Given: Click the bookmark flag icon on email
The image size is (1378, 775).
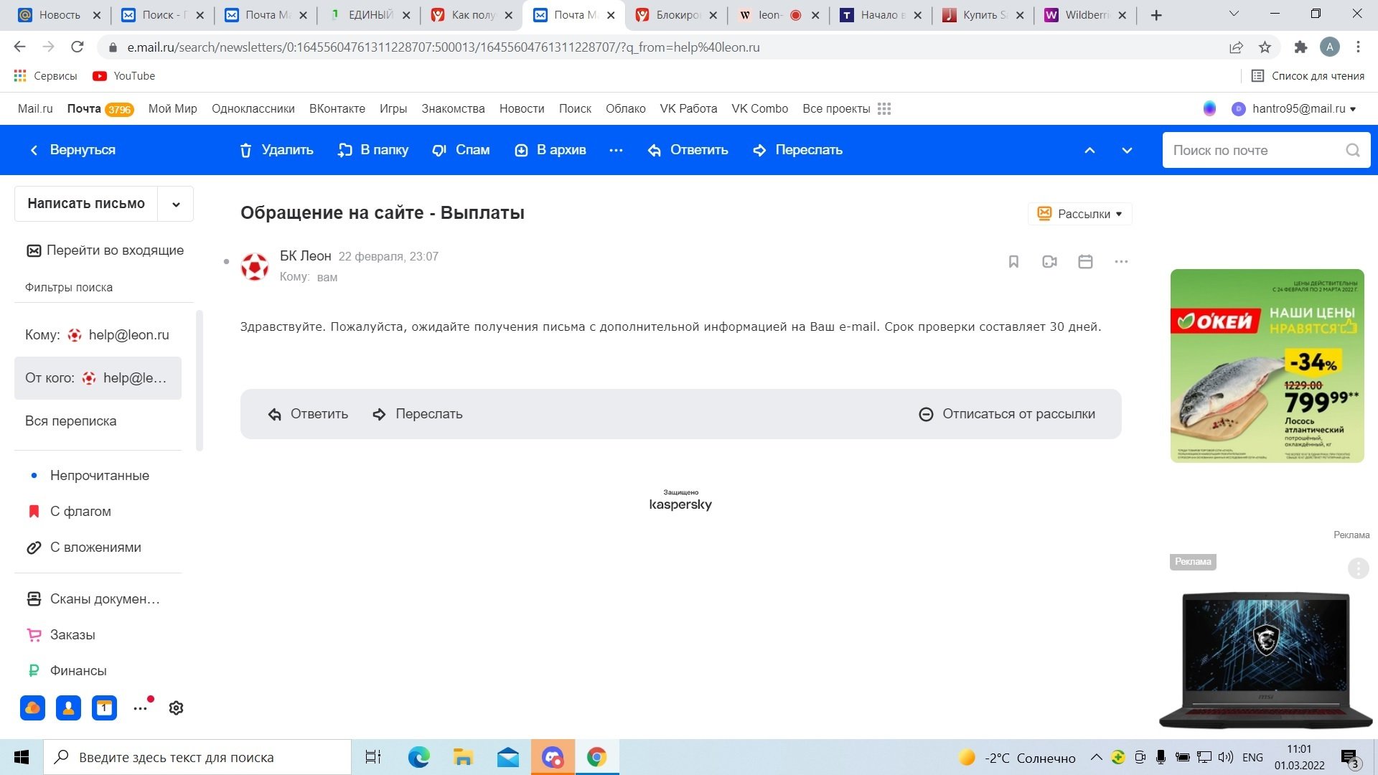Looking at the screenshot, I should 1013,262.
